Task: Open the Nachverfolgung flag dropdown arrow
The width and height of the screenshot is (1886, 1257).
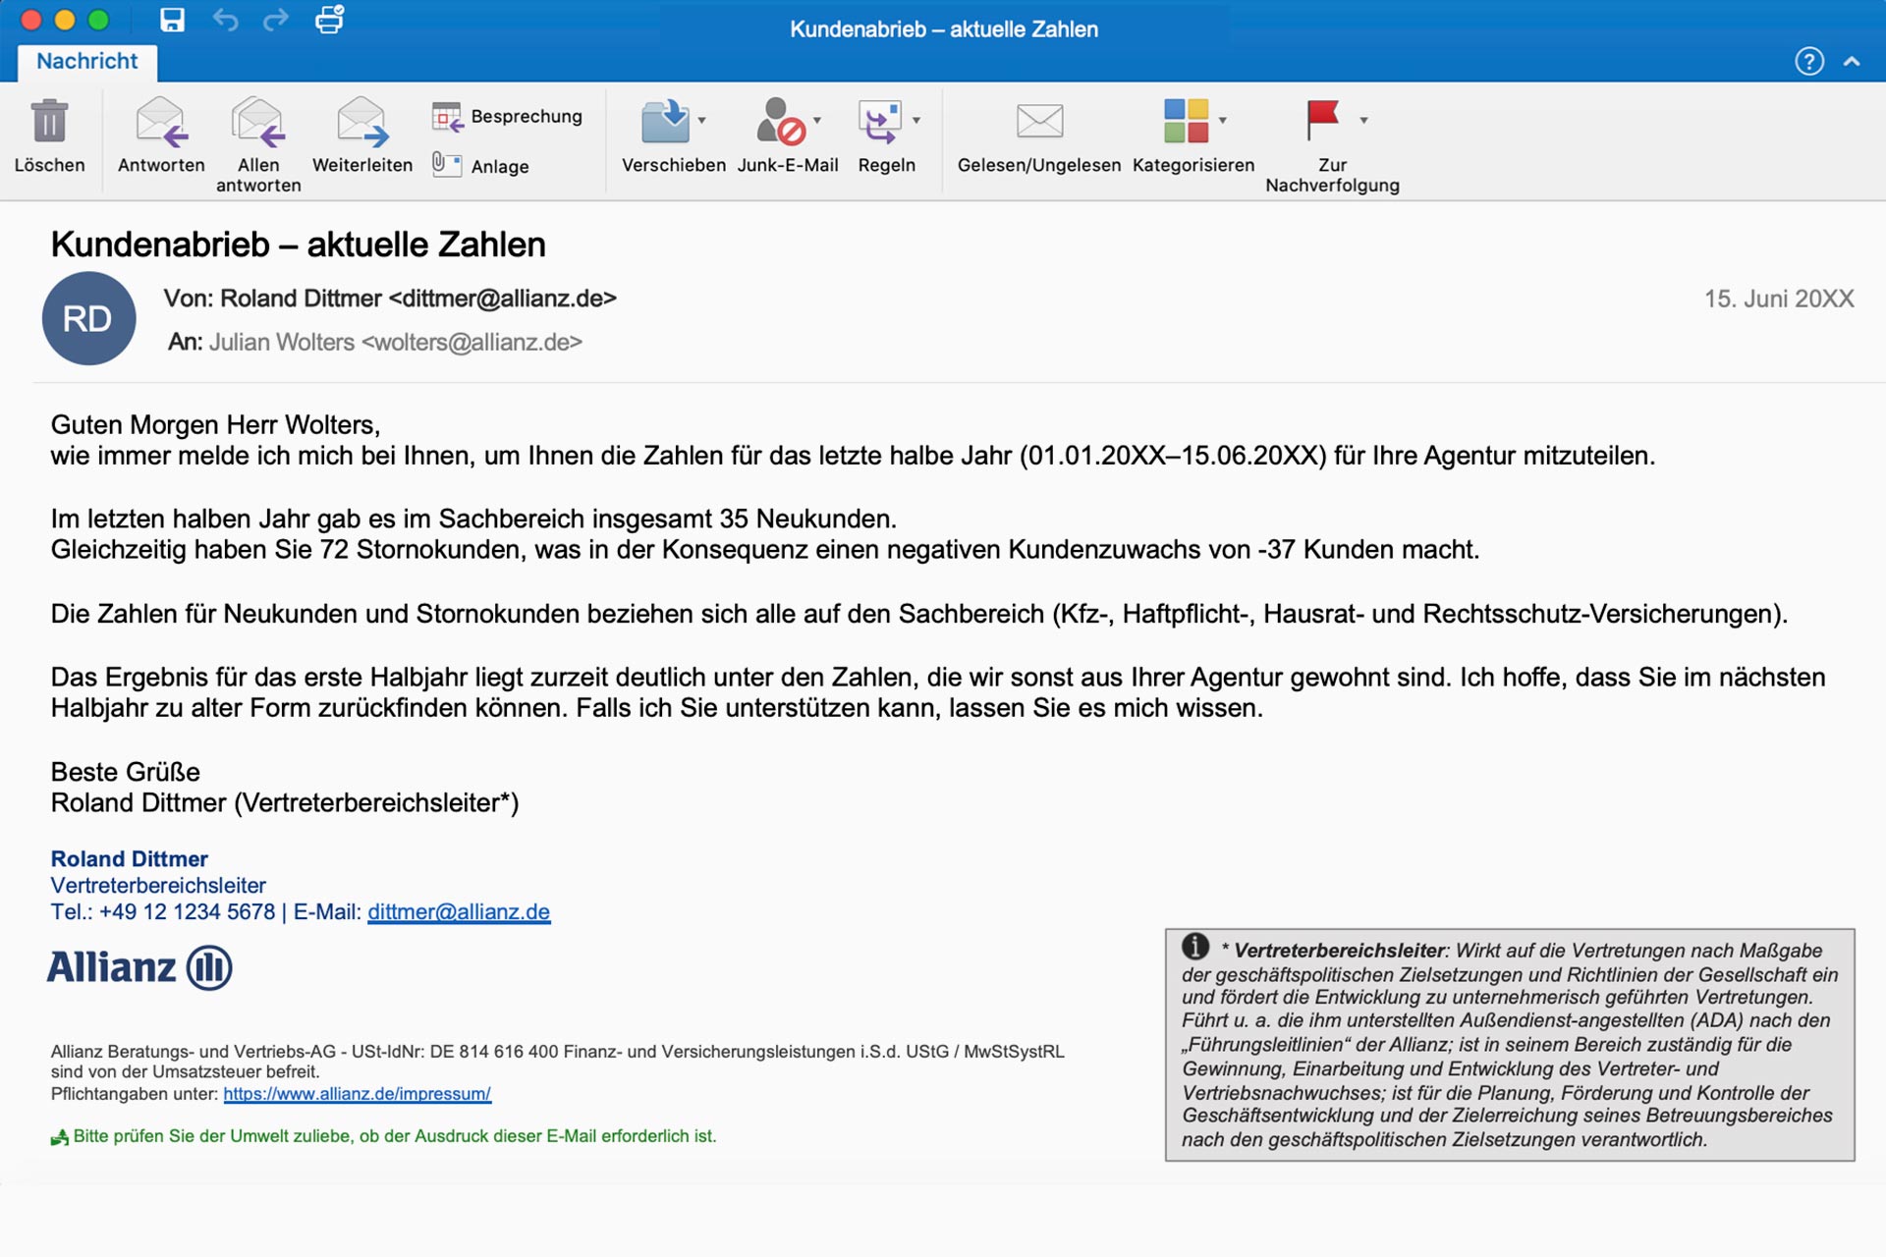Action: coord(1363,121)
